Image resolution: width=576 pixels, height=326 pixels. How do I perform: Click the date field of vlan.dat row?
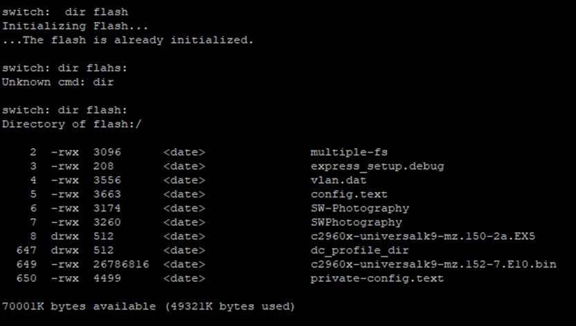[185, 180]
